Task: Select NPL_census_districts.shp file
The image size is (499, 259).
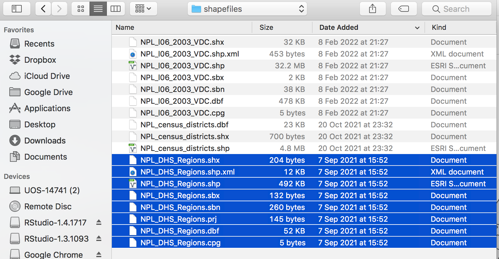Action: tap(185, 148)
